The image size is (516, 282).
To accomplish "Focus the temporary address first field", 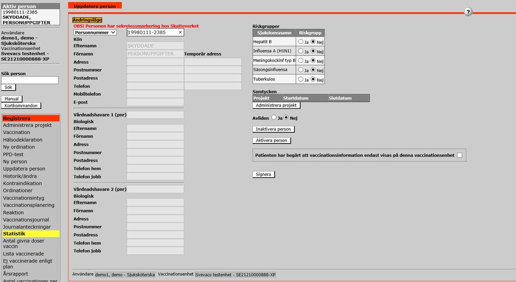I will coord(213,62).
